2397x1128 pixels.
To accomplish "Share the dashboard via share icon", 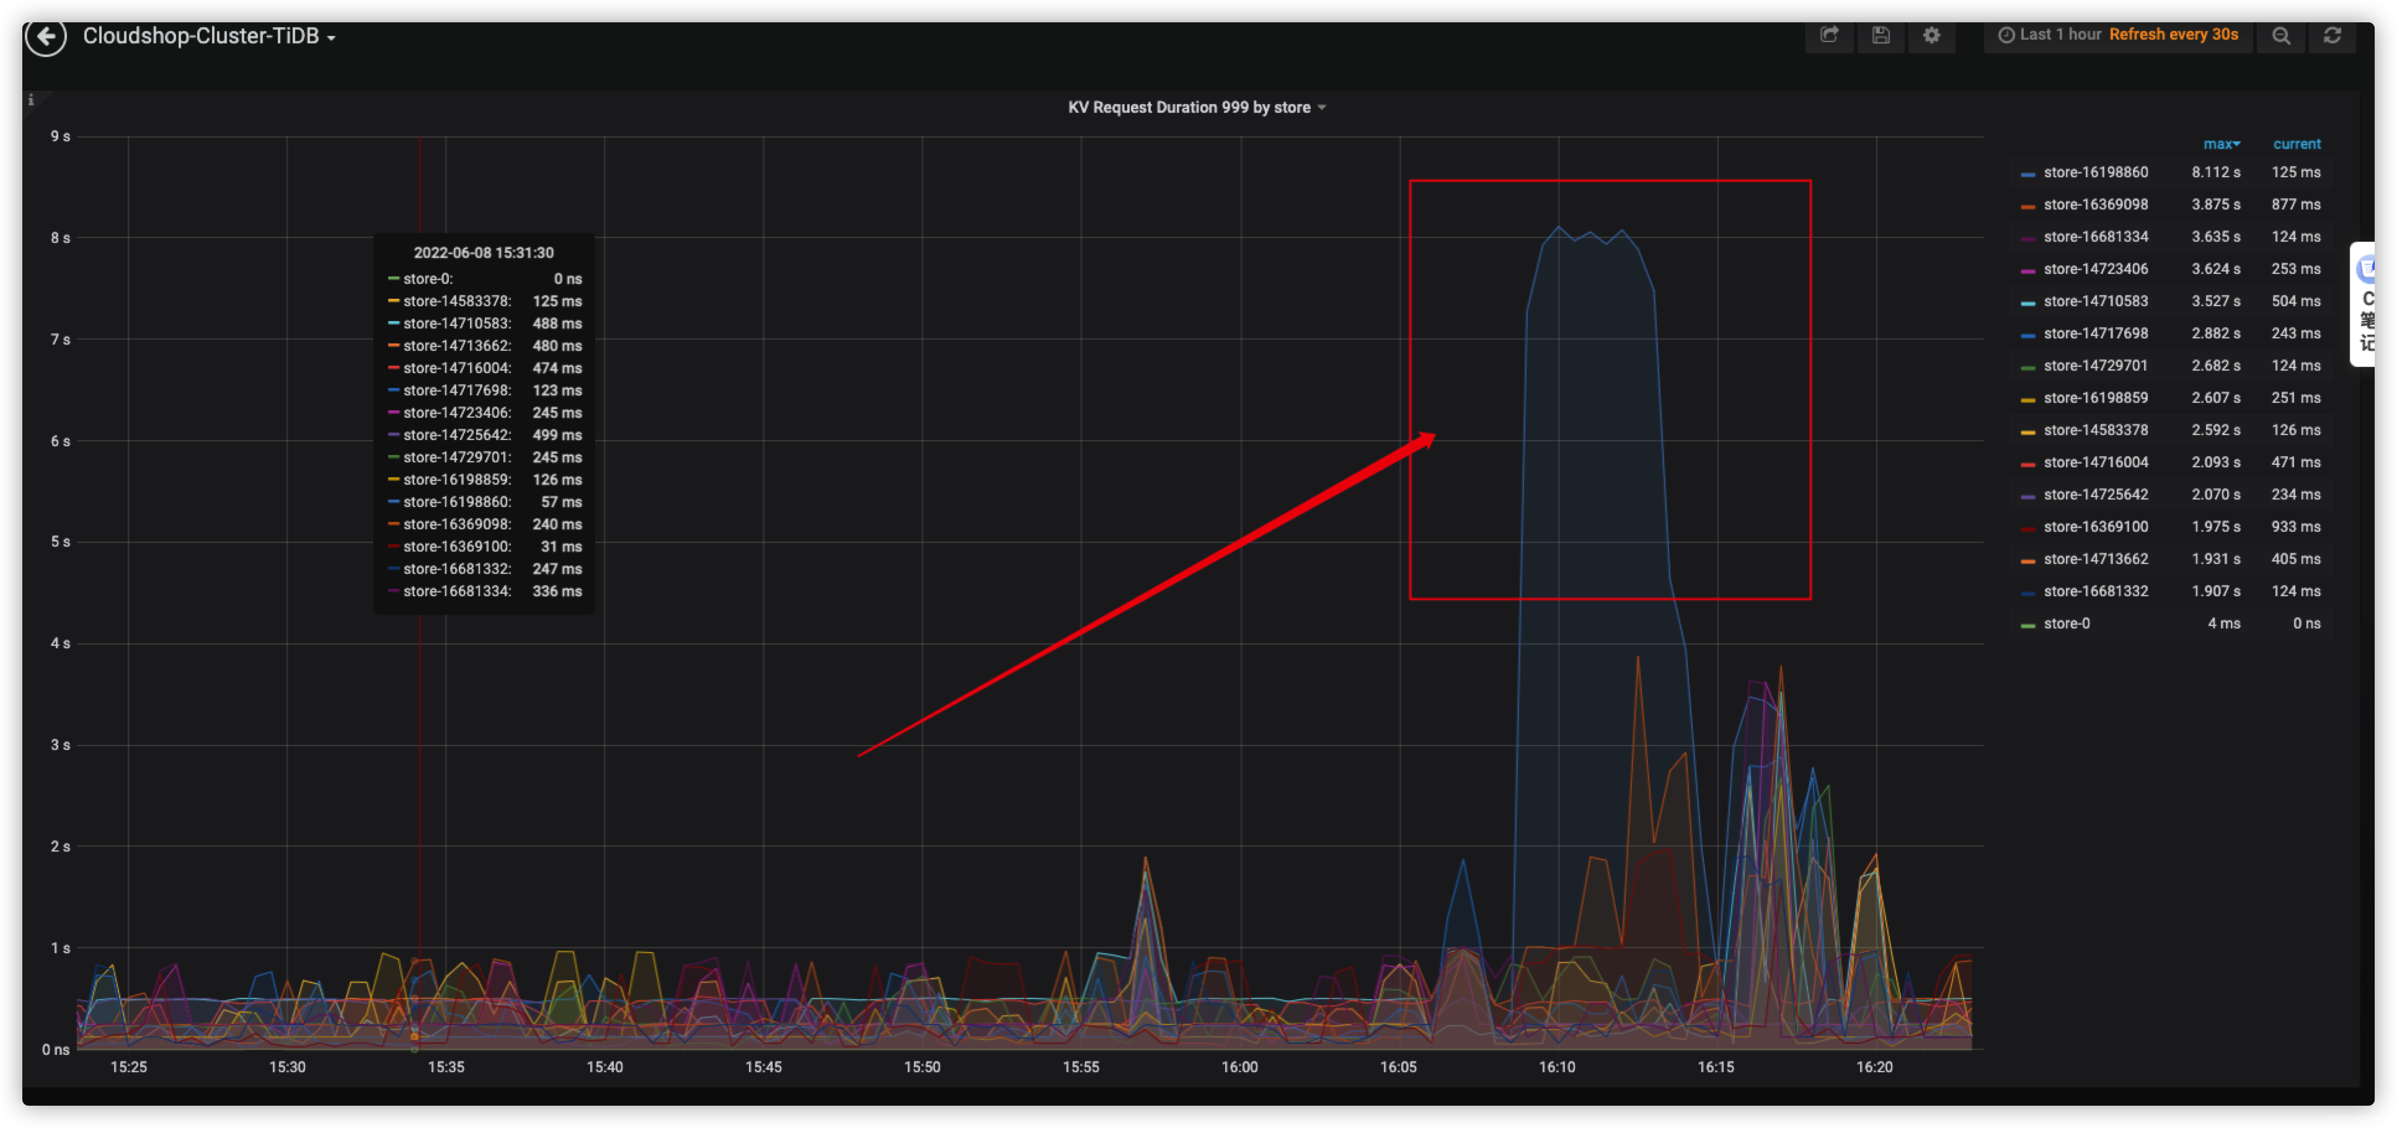I will coord(1828,35).
